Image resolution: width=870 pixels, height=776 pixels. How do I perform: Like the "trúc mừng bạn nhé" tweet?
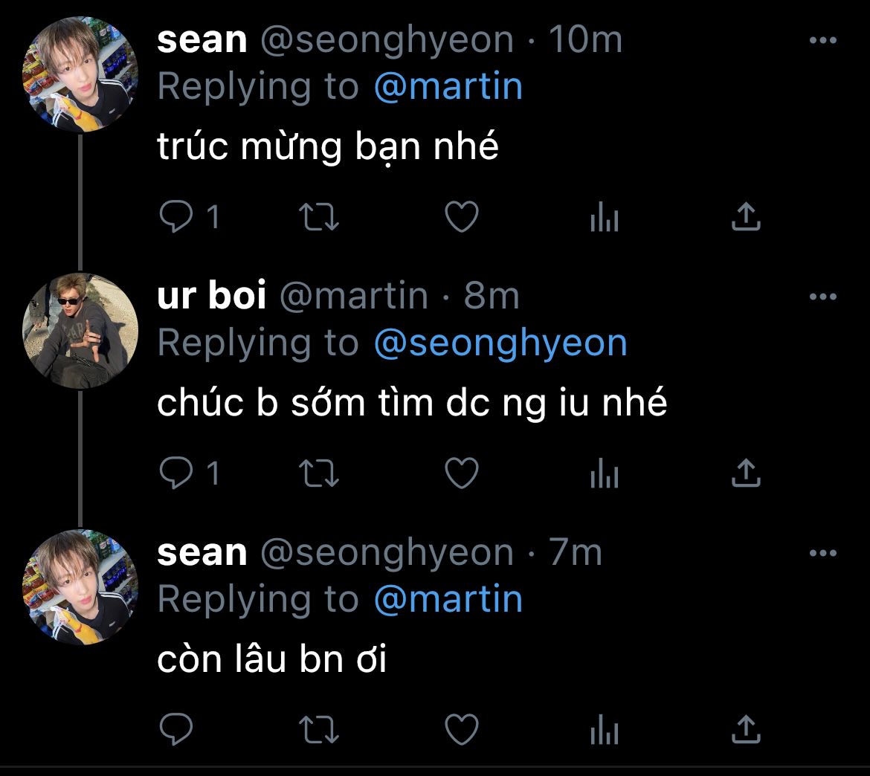pyautogui.click(x=461, y=217)
